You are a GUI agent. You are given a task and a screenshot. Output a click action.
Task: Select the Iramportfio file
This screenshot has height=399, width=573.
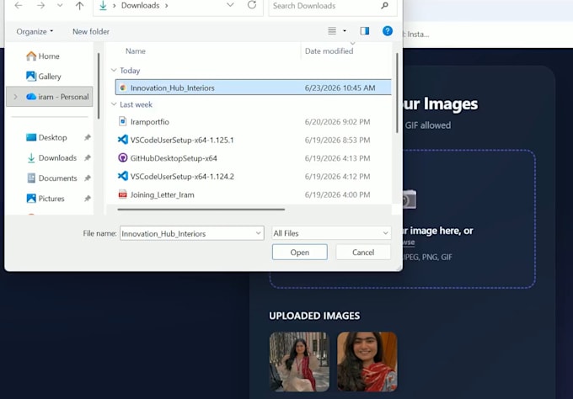pos(254,121)
